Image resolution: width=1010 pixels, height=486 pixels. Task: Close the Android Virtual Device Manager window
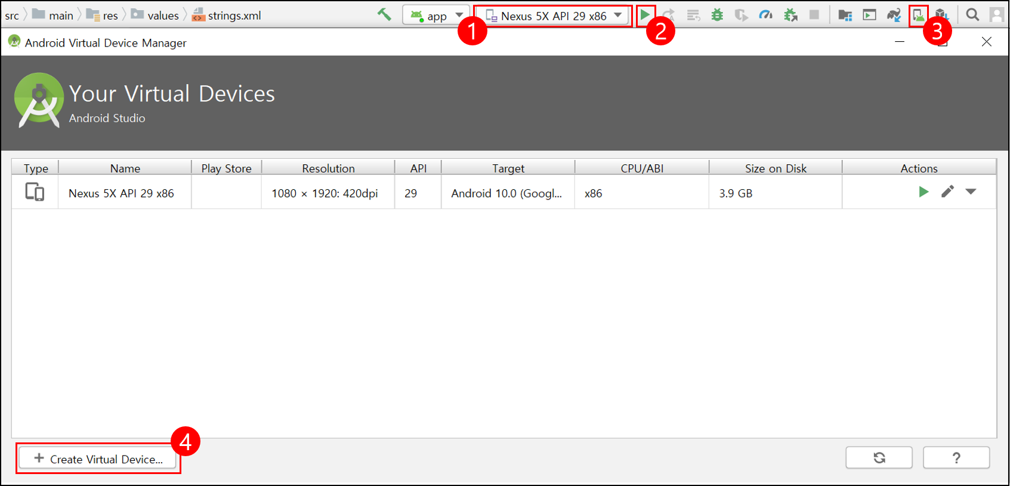pos(987,42)
